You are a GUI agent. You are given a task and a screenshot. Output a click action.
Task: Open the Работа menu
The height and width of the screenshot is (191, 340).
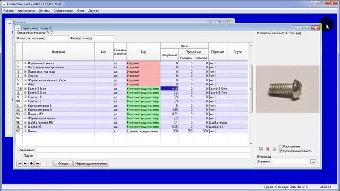coord(8,11)
